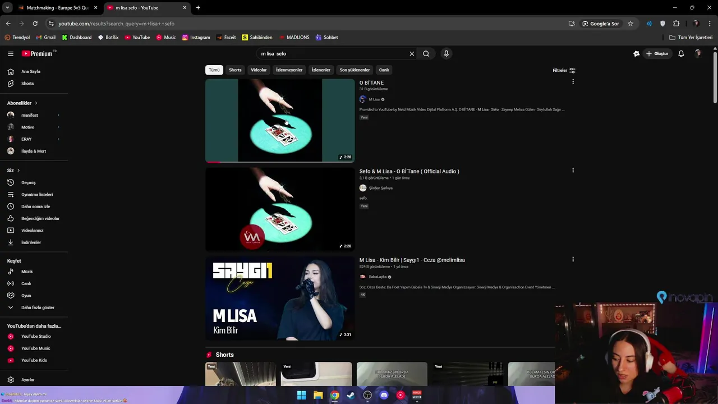
Task: Select the İzlenenler filter chip
Action: (x=321, y=70)
